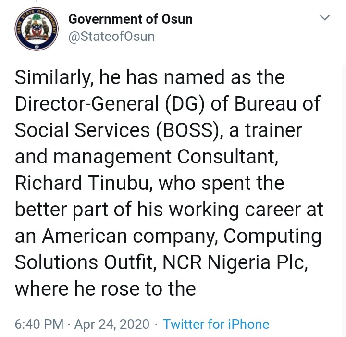Click the @StateofOsun handle
The image size is (346, 337).
[x=111, y=36]
